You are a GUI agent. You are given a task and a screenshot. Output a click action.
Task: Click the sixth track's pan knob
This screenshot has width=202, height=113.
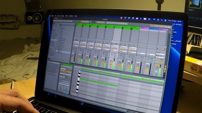tap(111, 62)
